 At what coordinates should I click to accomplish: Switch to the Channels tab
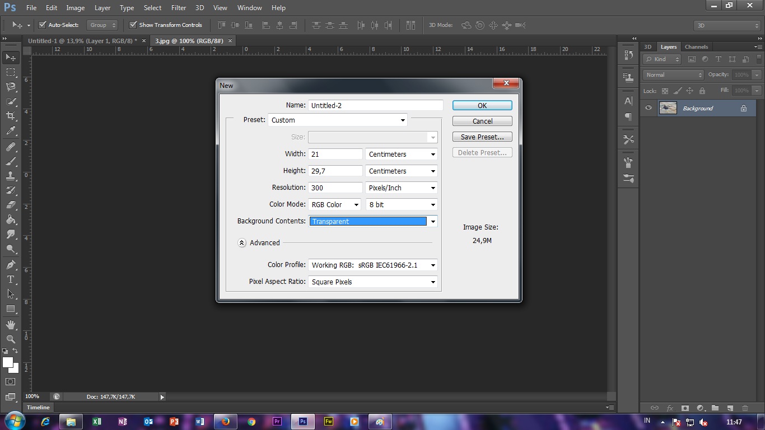(696, 47)
